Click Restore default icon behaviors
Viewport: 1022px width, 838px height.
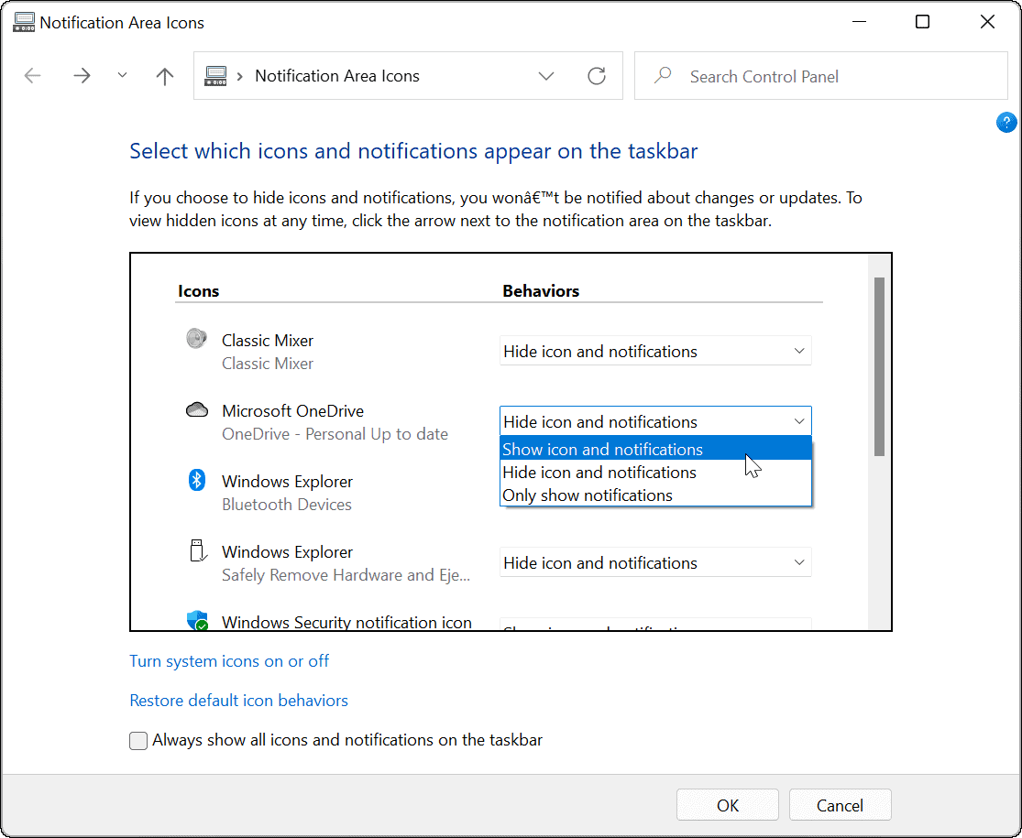[238, 700]
